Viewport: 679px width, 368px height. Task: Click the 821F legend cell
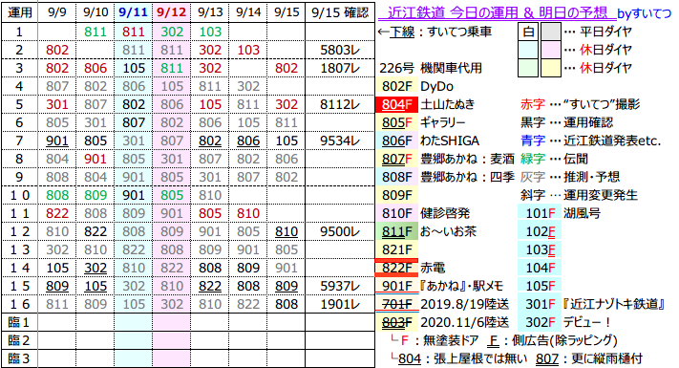396,249
